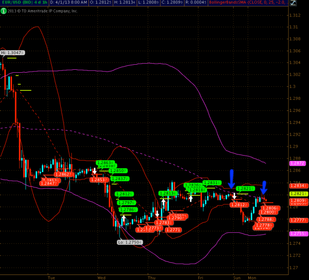Click the white up arrow below 1.2813
309x280 pixels.
[x=162, y=203]
